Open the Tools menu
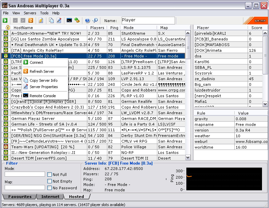 pyautogui.click(x=44, y=13)
